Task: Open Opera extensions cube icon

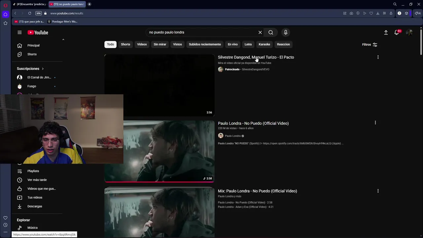Action: pyautogui.click(x=406, y=13)
